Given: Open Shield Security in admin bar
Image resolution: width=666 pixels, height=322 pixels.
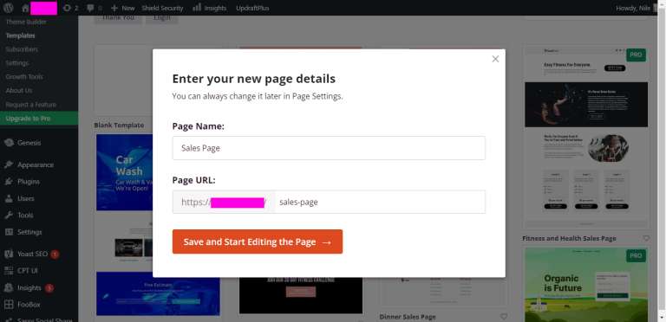Looking at the screenshot, I should [162, 8].
